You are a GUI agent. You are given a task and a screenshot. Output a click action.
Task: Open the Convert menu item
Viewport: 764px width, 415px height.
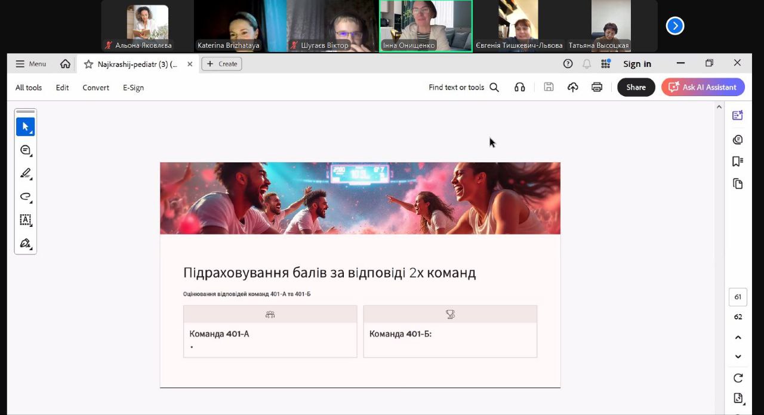(x=95, y=88)
